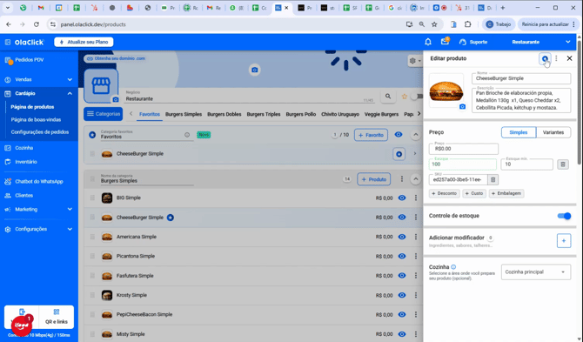Click Atualize seu Plano button
583x342 pixels.
(x=84, y=42)
